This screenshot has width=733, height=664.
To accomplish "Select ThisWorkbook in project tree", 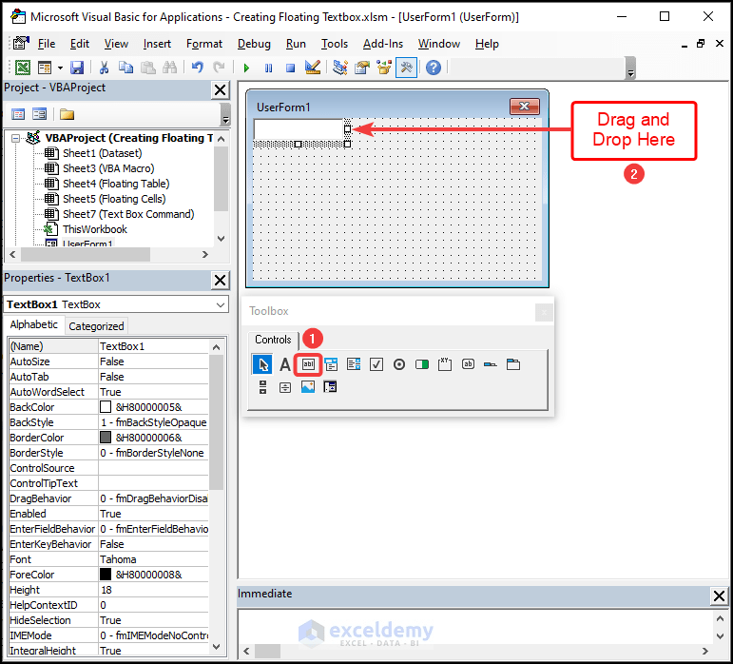I will point(95,229).
